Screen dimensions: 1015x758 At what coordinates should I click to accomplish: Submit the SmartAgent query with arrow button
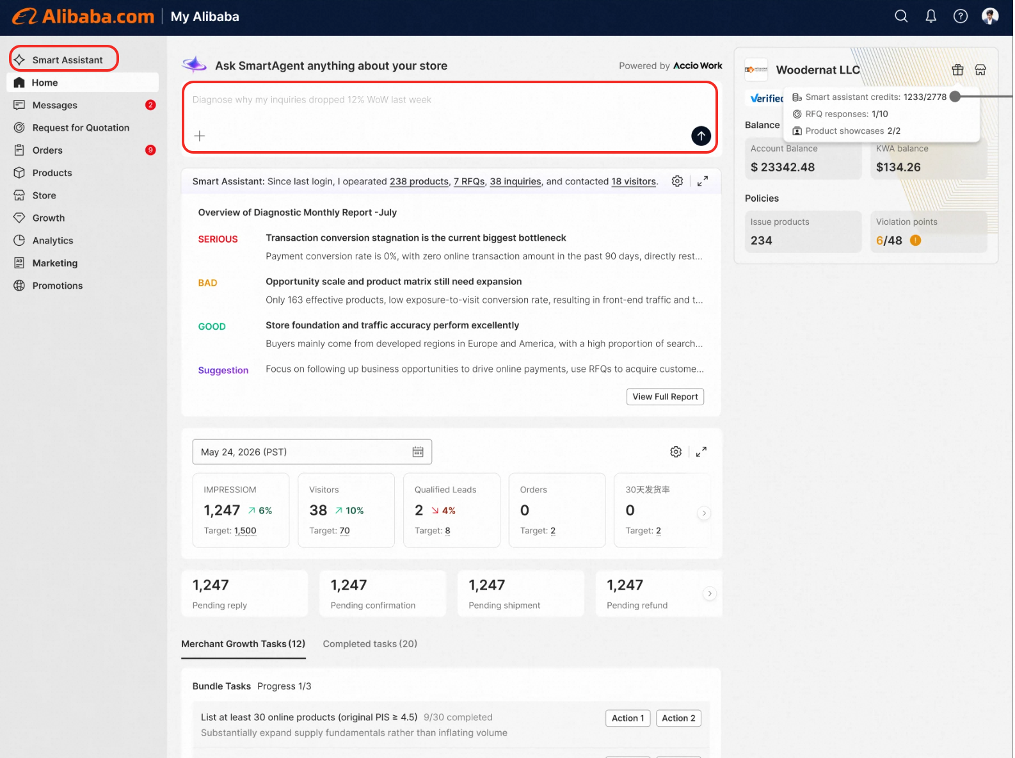[701, 136]
